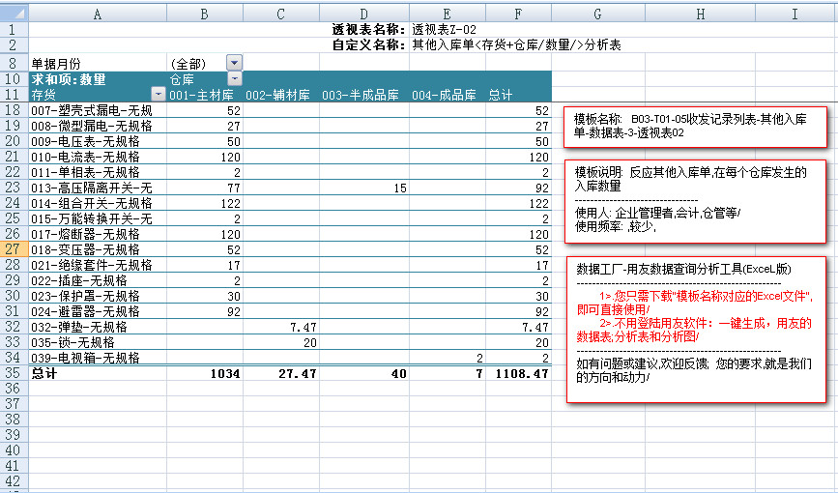Select column A header
Image resolution: width=838 pixels, height=493 pixels.
[97, 13]
